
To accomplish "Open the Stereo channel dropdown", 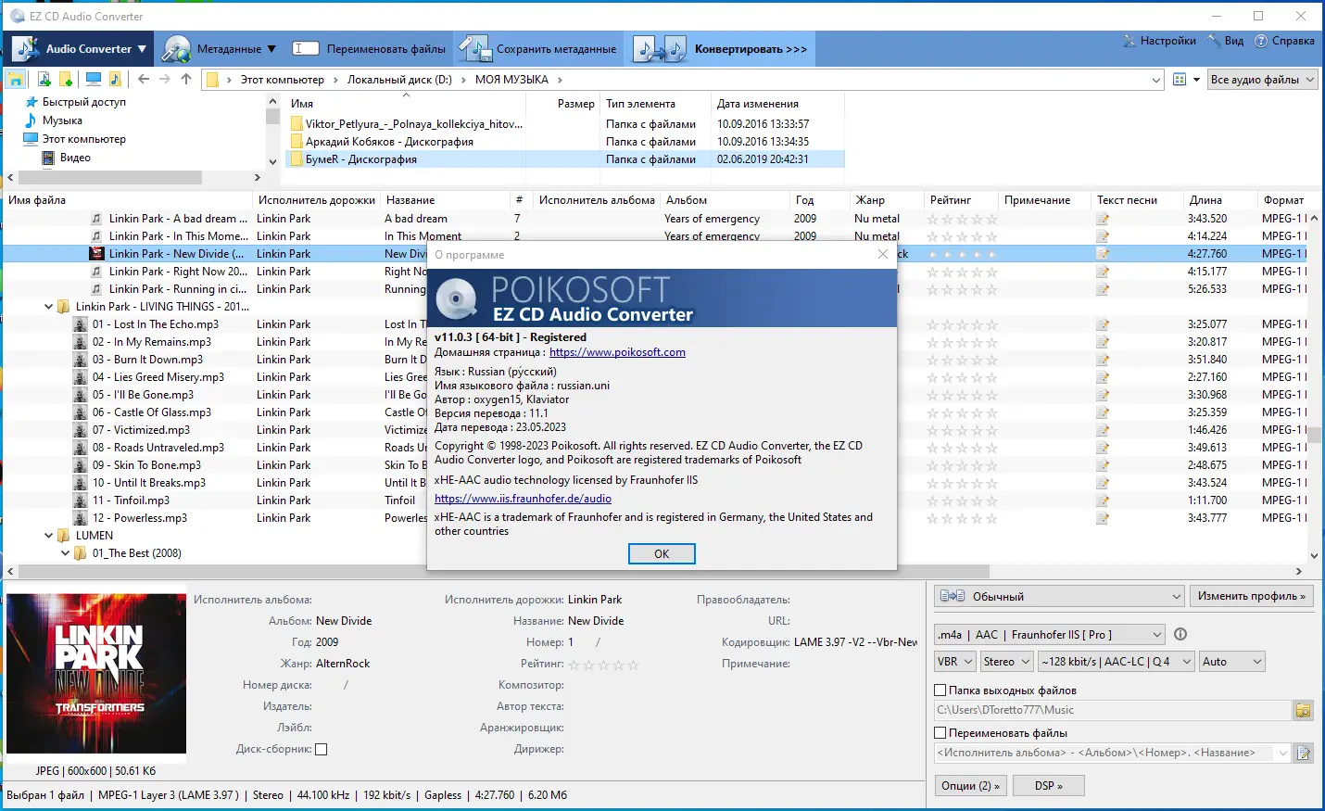I will [1006, 661].
